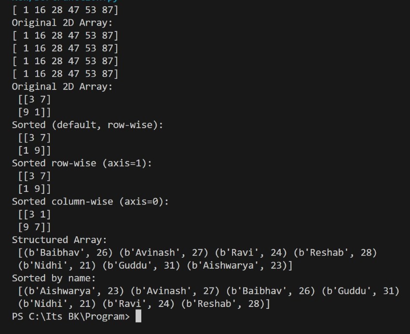Image resolution: width=410 pixels, height=334 pixels.
Task: Click the '[9 1]]' row of original array
Action: click(x=34, y=113)
